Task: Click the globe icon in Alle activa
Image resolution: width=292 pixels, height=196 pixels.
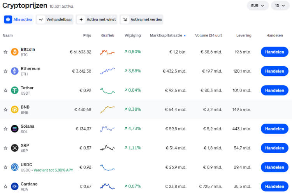Action: pos(8,19)
